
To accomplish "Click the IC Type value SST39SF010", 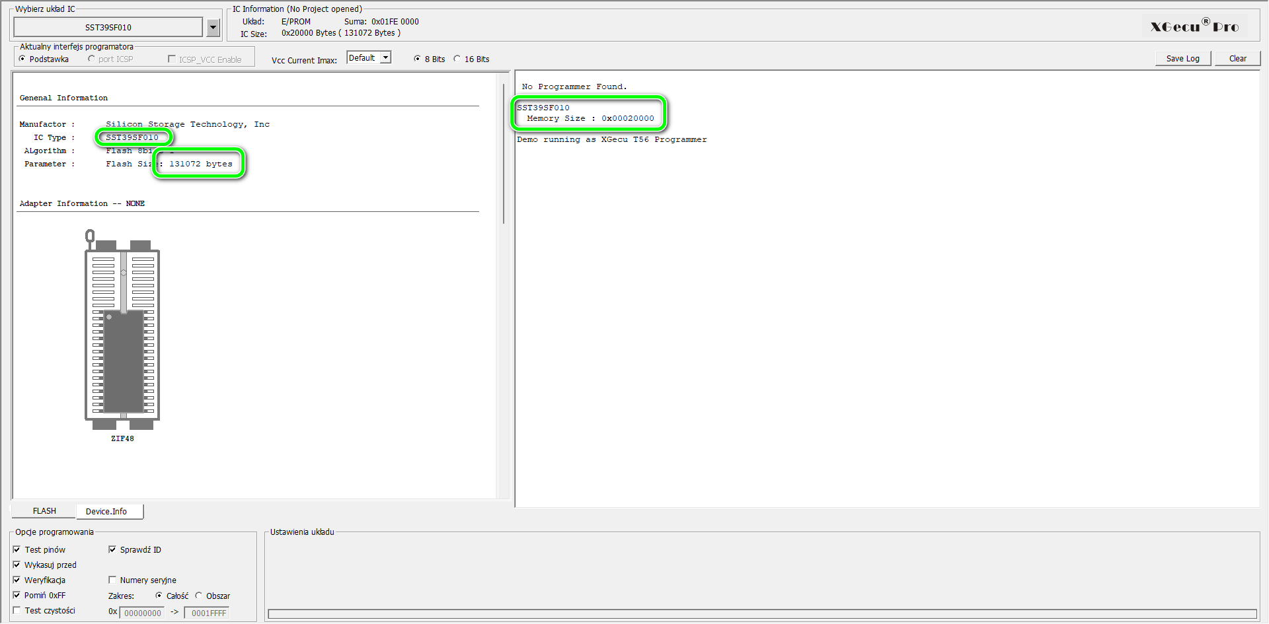I will 132,137.
